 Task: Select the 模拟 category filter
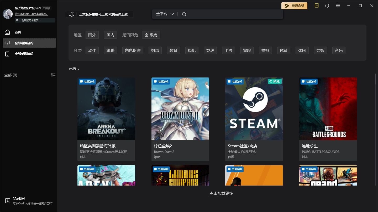[x=265, y=51]
